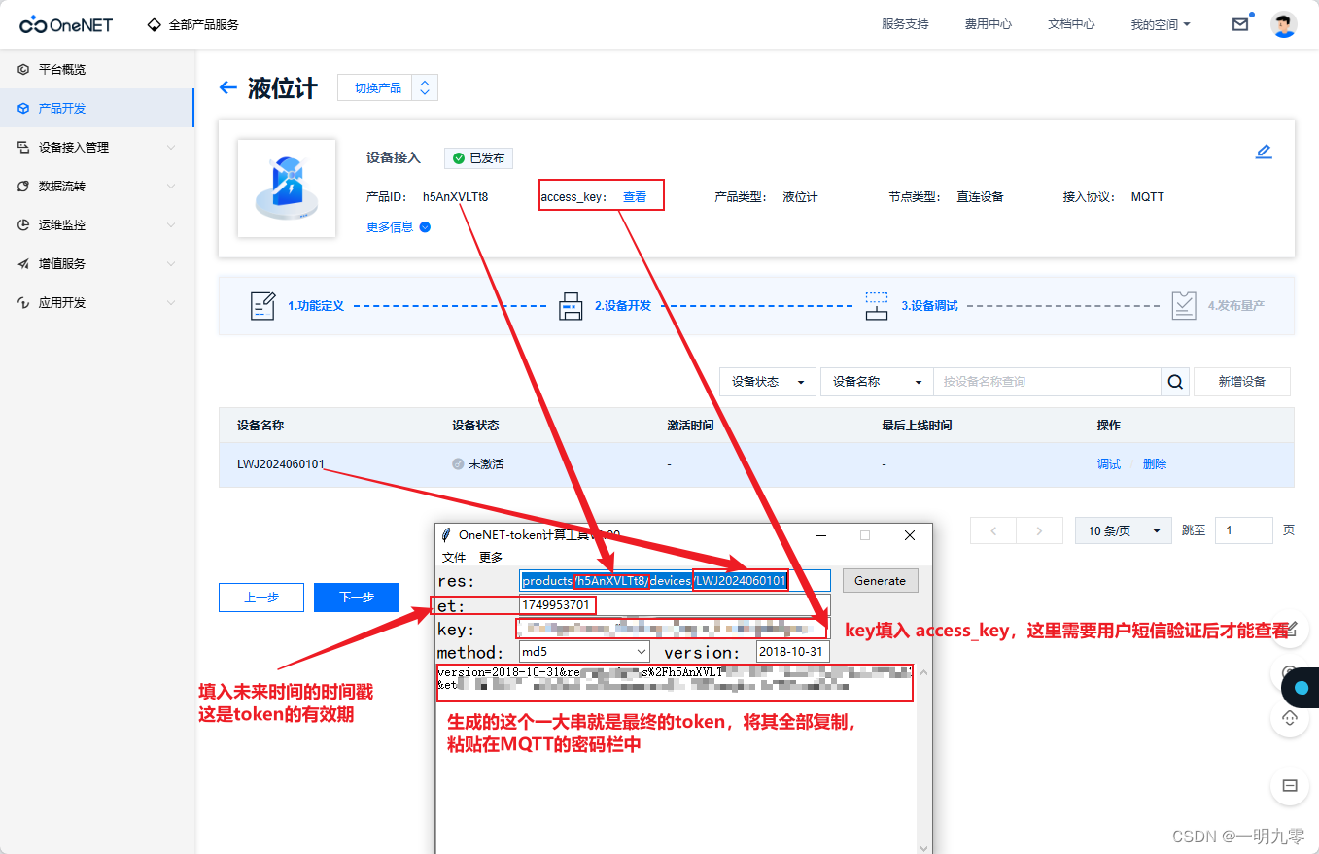Expand 增值服务 in the sidebar
The image size is (1319, 854).
[97, 263]
